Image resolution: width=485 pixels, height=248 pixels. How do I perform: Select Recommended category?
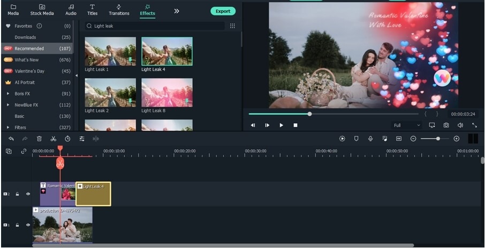[x=37, y=49]
